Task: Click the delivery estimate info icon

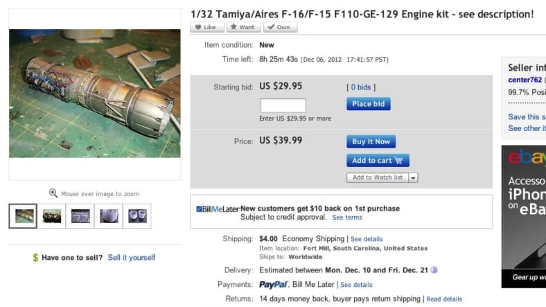Action: [x=434, y=270]
